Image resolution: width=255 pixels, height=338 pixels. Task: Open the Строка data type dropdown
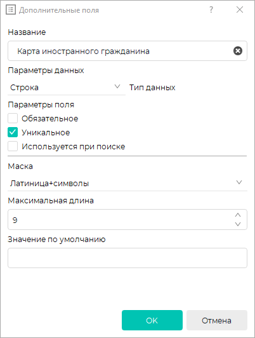pyautogui.click(x=67, y=88)
